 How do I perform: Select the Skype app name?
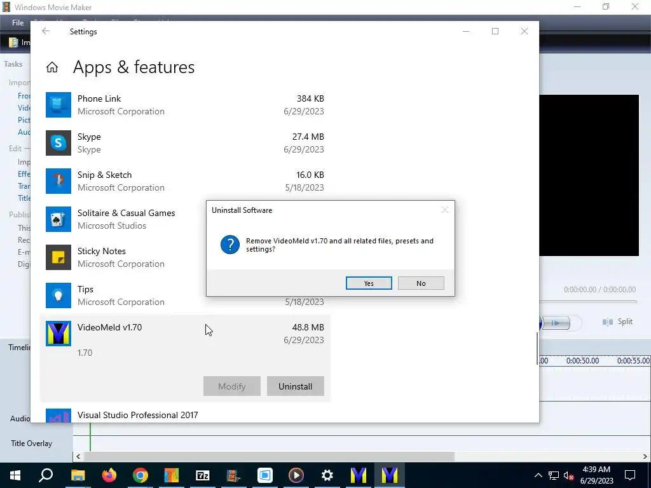click(x=89, y=137)
